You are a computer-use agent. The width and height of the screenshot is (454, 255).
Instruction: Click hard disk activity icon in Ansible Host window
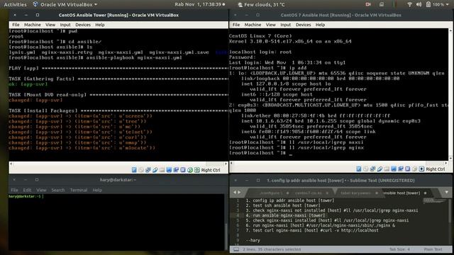tap(359, 169)
